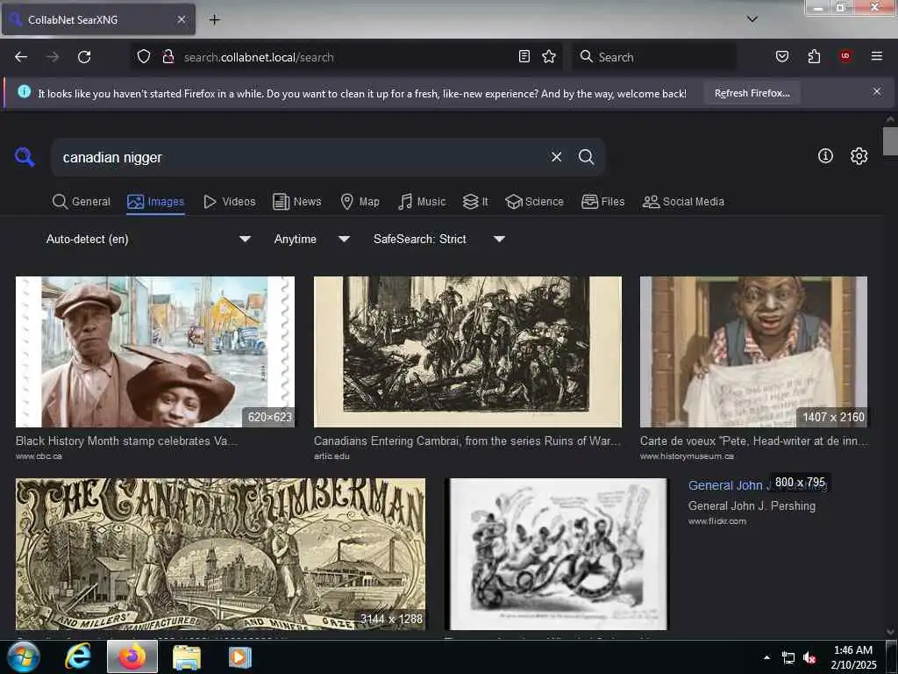Open the taskbar clock and date
898x674 pixels.
click(x=853, y=657)
